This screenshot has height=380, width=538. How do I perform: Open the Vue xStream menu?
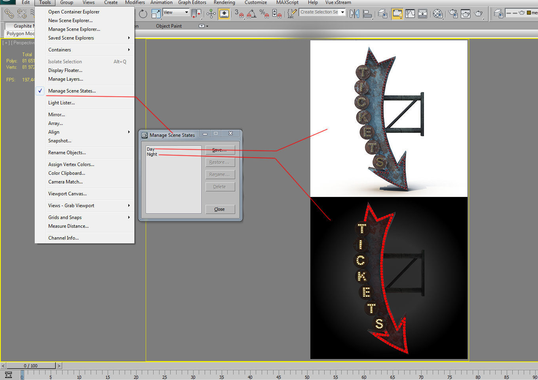coord(338,2)
